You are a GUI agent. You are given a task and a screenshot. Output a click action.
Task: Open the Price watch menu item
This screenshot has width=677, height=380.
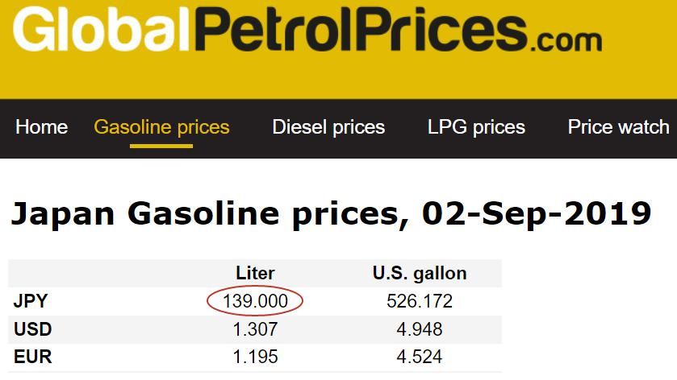pos(618,127)
